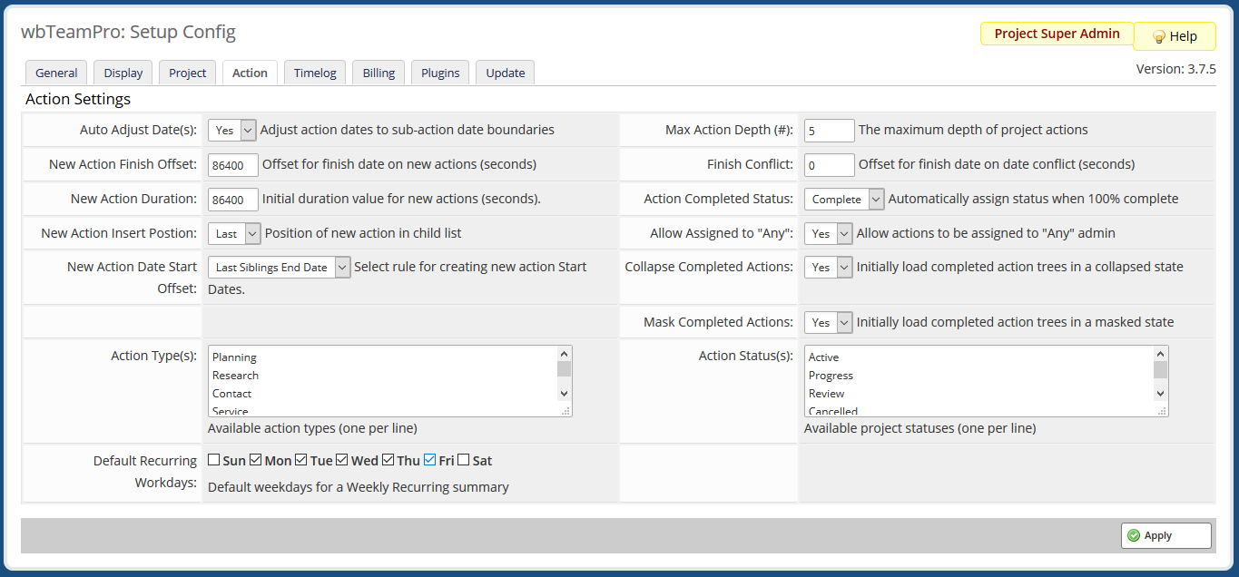This screenshot has width=1239, height=577.
Task: Expand the New Action Date Start Offset dropdown
Action: pyautogui.click(x=280, y=267)
